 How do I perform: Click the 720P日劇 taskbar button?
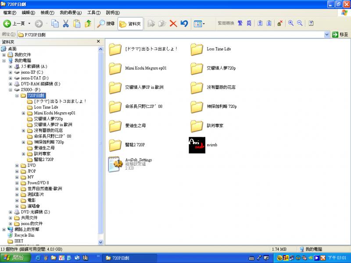[x=130, y=258]
